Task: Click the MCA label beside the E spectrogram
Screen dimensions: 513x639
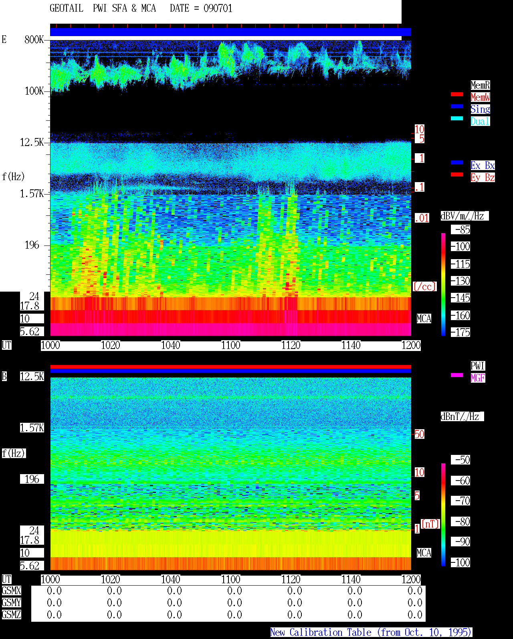Action: click(424, 319)
